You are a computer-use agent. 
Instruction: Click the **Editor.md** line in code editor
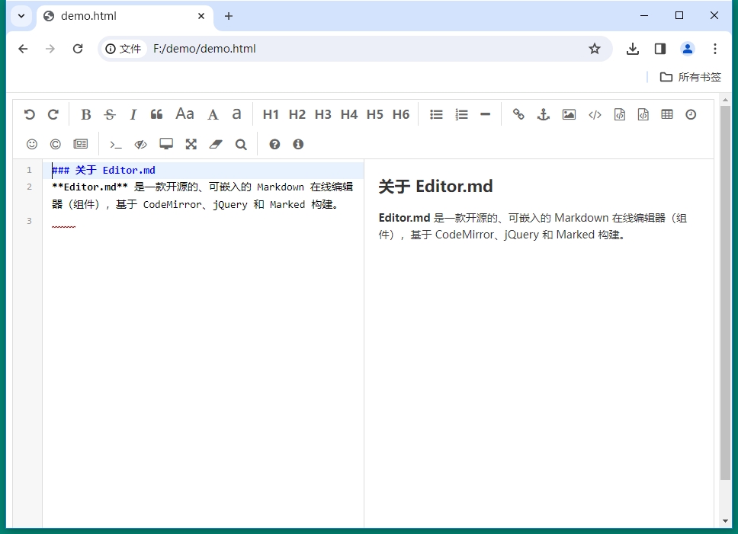tap(202, 196)
